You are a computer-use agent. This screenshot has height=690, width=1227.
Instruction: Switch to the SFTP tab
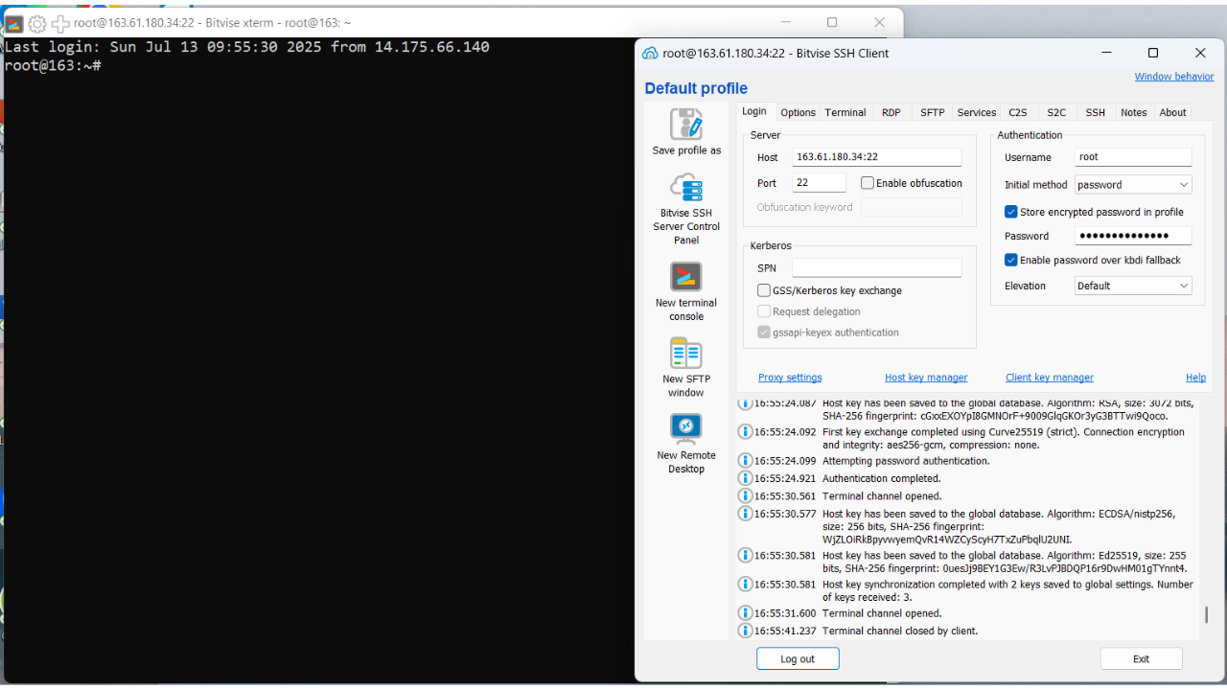pyautogui.click(x=933, y=112)
